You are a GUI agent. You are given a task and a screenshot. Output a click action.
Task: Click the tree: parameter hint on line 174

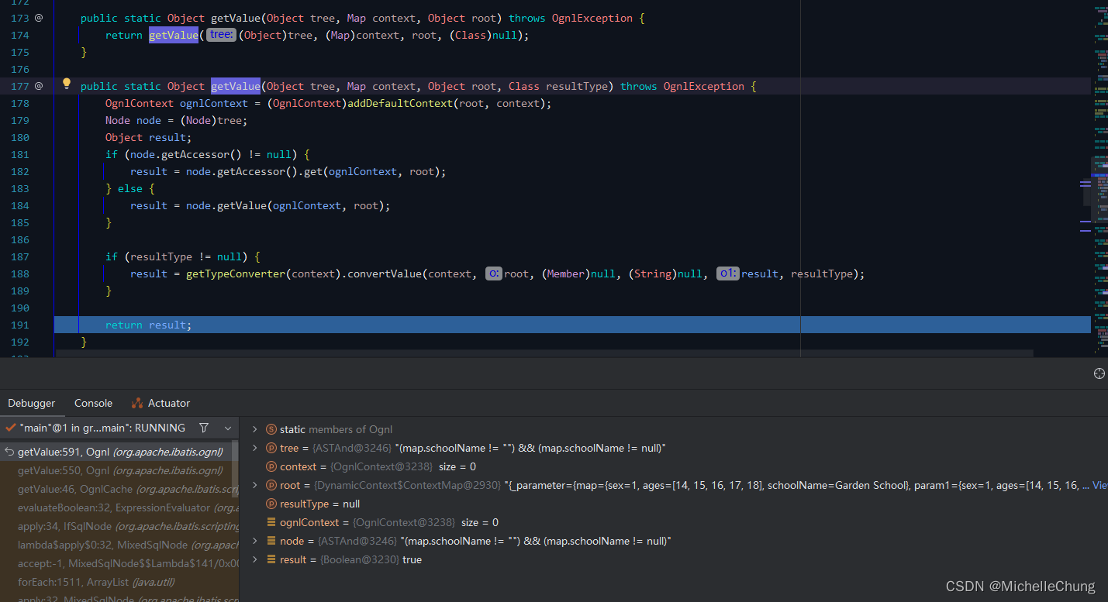(221, 35)
